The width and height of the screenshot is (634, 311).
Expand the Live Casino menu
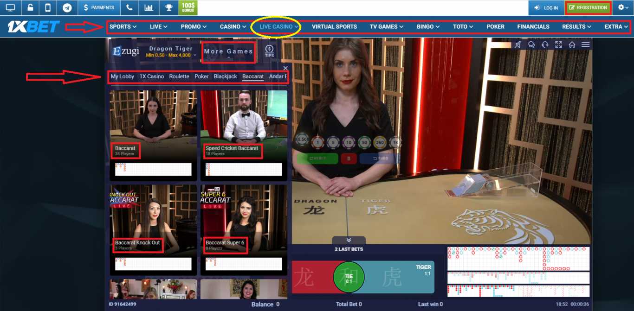279,26
